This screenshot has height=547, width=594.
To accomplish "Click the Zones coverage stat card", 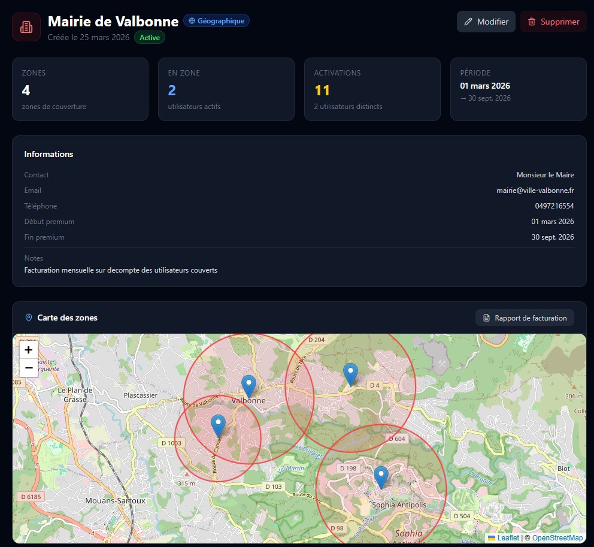I will click(80, 89).
